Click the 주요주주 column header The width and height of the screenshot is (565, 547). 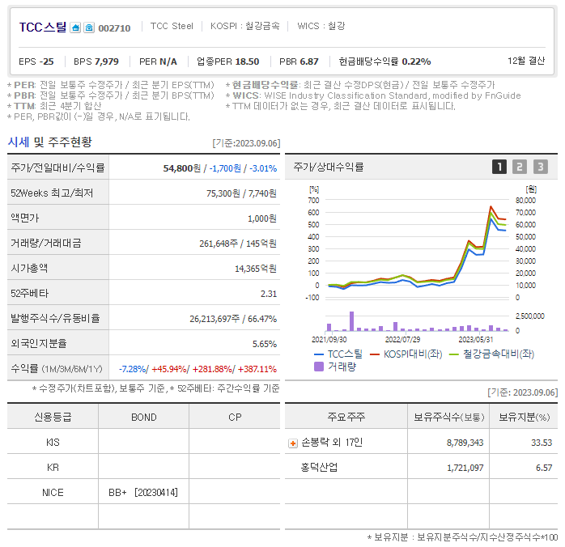(x=346, y=417)
